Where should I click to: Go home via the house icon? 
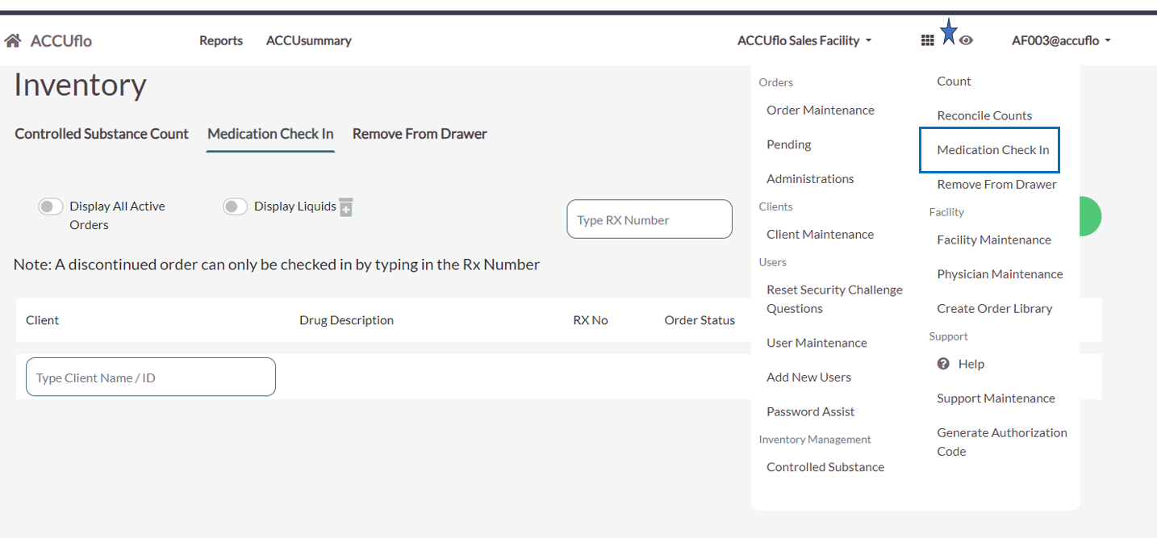click(x=13, y=40)
